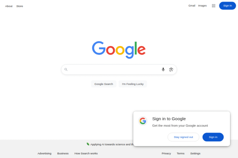Click the Google G logo in popup
Screen dimensions: 238x158
[x=143, y=121]
